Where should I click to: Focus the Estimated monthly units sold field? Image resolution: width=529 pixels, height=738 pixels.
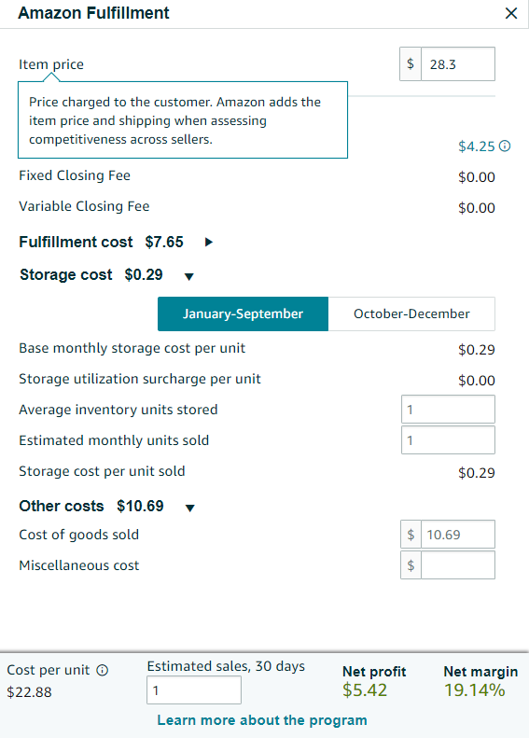point(448,440)
